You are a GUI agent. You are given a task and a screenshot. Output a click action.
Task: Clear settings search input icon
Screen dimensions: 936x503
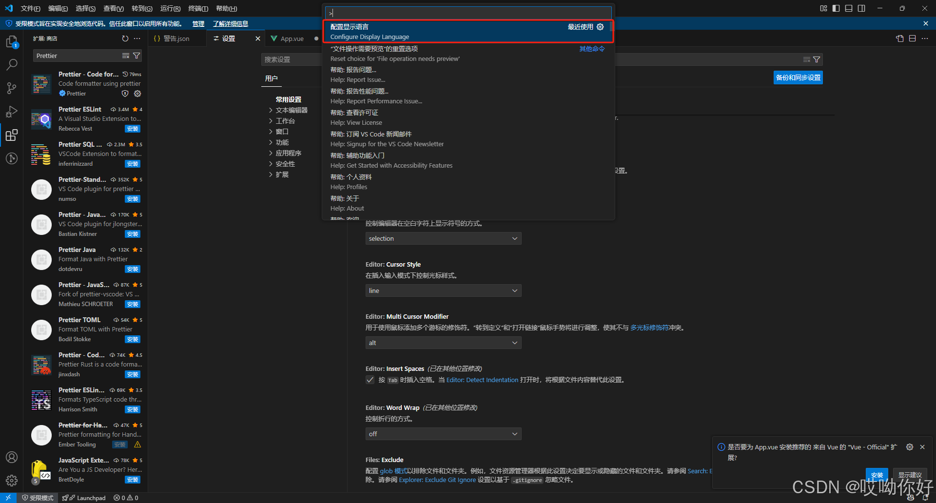pos(807,59)
